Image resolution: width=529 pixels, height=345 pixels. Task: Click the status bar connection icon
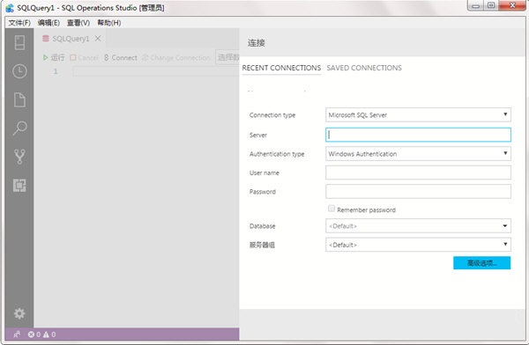click(17, 334)
